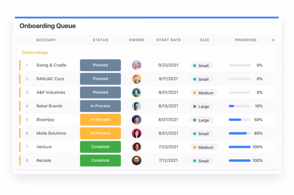Click the owner avatar for RAMJAC Corp
This screenshot has width=294, height=195.
pos(136,79)
